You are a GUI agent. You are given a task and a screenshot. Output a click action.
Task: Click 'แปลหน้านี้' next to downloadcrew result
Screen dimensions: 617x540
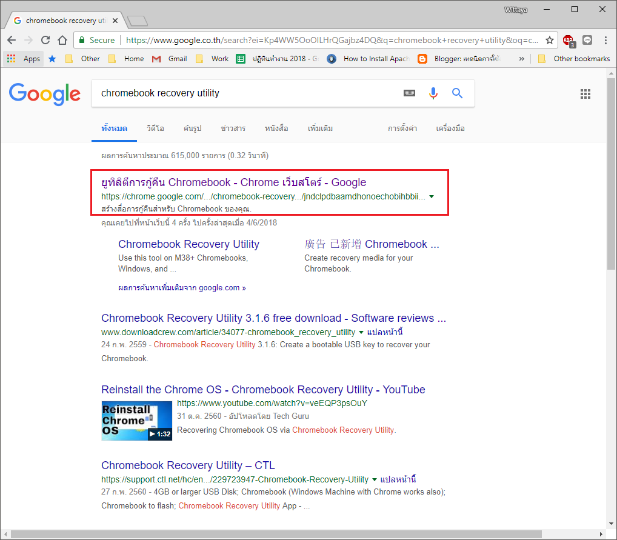coord(385,332)
